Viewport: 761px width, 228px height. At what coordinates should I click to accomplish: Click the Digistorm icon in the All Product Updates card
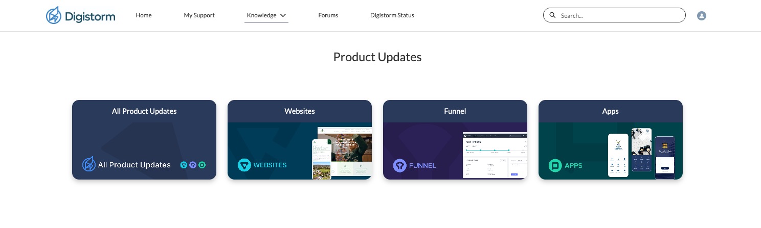(x=89, y=164)
